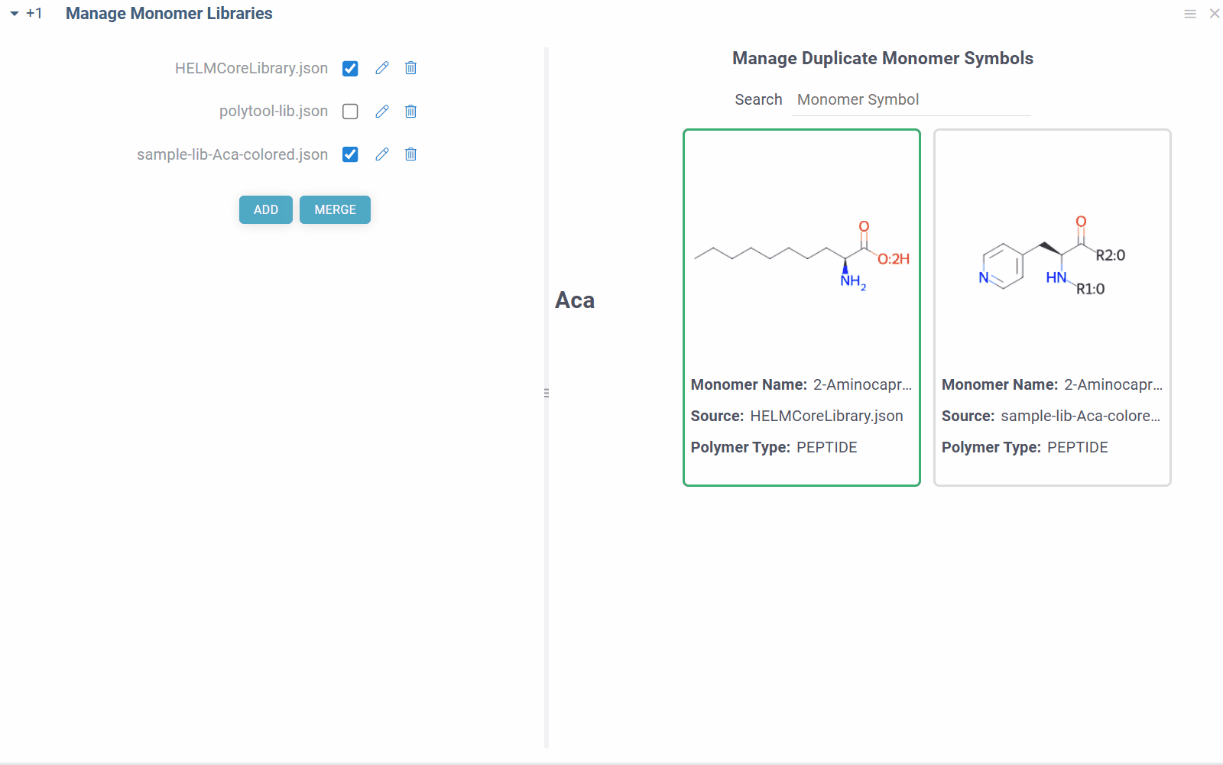Edit the HELMCoreLibrary.json library with the pencil icon
This screenshot has width=1223, height=765.
[382, 68]
